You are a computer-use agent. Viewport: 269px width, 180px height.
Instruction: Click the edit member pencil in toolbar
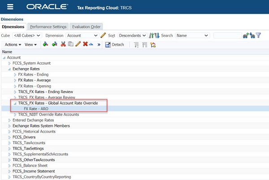pos(78,44)
